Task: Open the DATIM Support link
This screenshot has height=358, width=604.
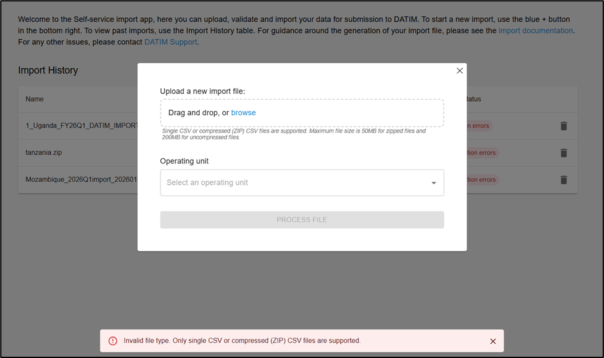Action: [170, 42]
